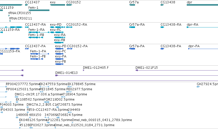The height and width of the screenshot is (129, 218).
Task: Open the FGM219D02.5prime EST label
Action: [x=59, y=100]
